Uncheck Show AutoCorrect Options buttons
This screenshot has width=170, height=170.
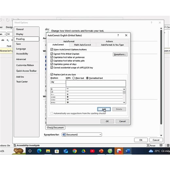(52, 49)
